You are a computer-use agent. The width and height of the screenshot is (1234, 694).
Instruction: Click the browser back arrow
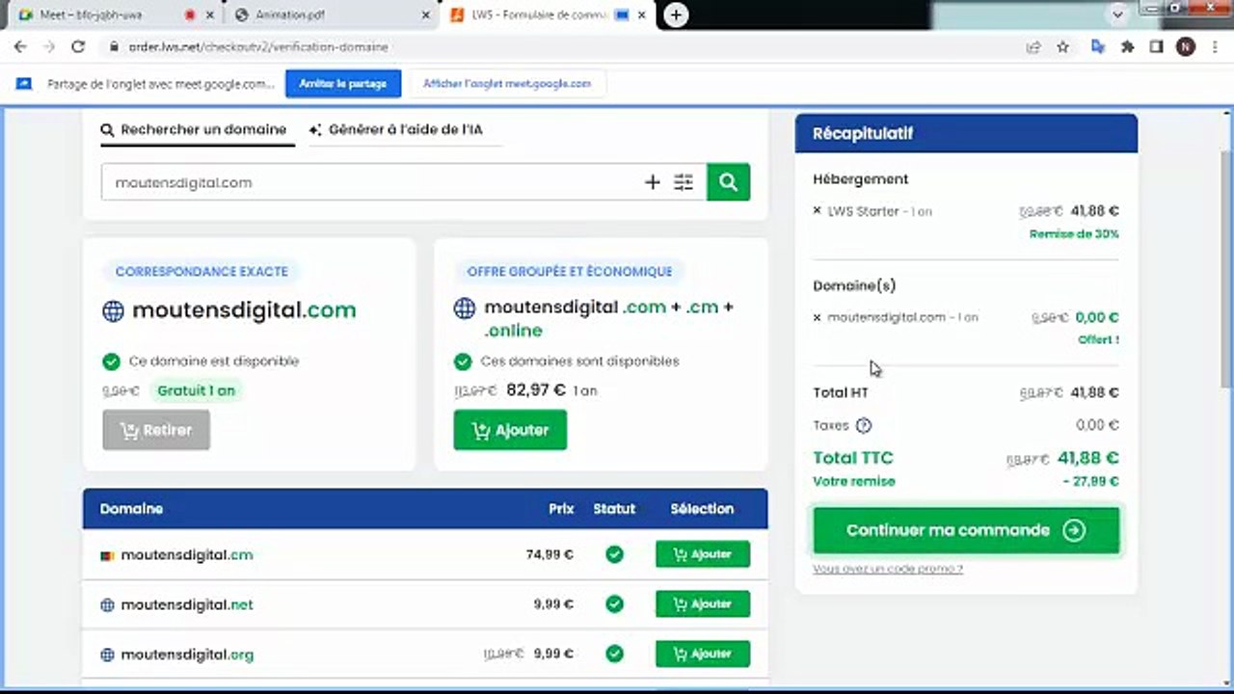(20, 46)
